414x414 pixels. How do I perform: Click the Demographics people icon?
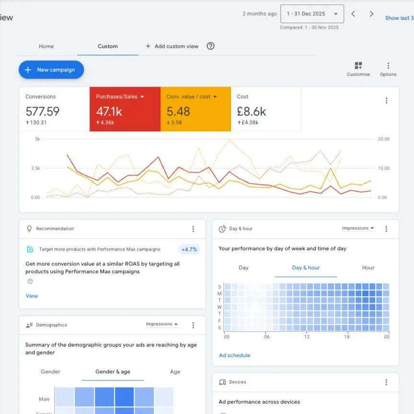(29, 325)
